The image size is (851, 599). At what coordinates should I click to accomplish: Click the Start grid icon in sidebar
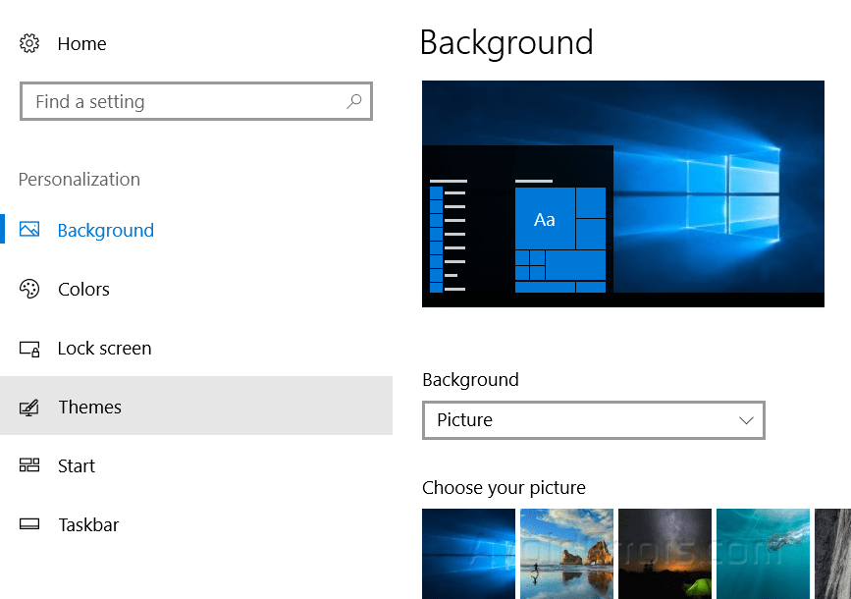click(28, 465)
